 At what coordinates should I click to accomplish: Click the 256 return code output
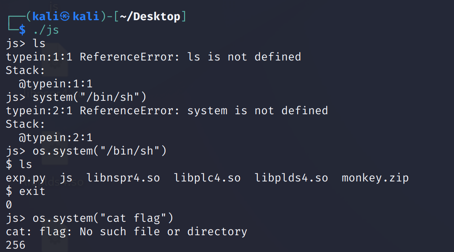point(16,245)
